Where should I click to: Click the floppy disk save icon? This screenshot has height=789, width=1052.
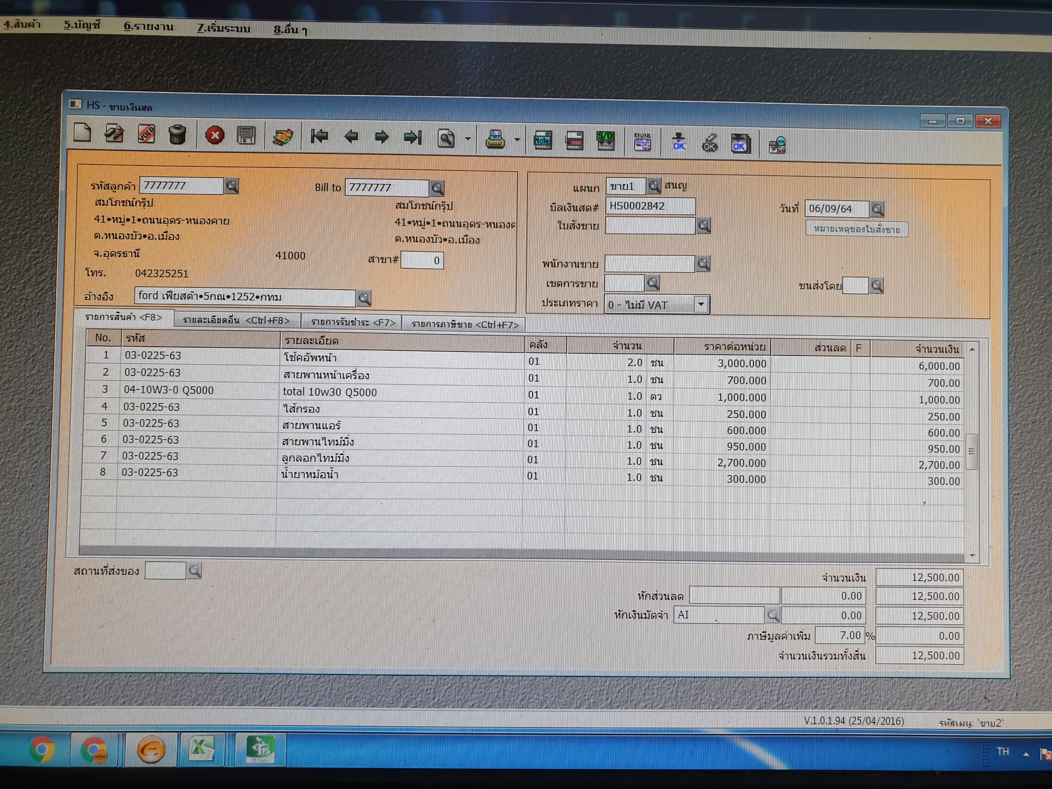tap(246, 136)
